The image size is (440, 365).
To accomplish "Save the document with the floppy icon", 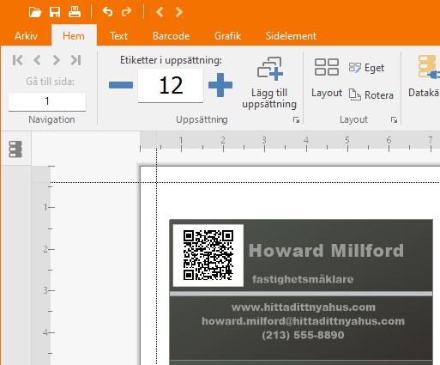I will 55,12.
